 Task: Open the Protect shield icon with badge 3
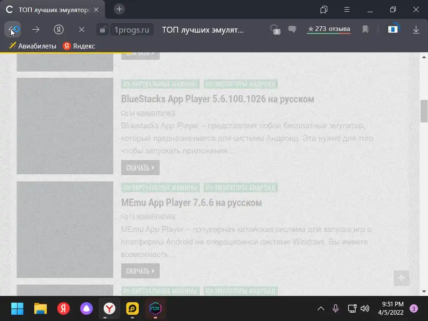tap(275, 30)
